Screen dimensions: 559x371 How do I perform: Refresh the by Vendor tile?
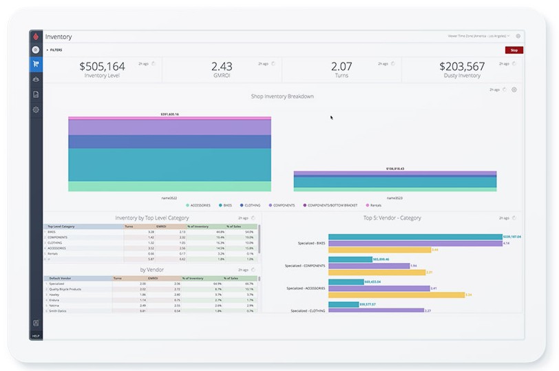[x=253, y=270]
